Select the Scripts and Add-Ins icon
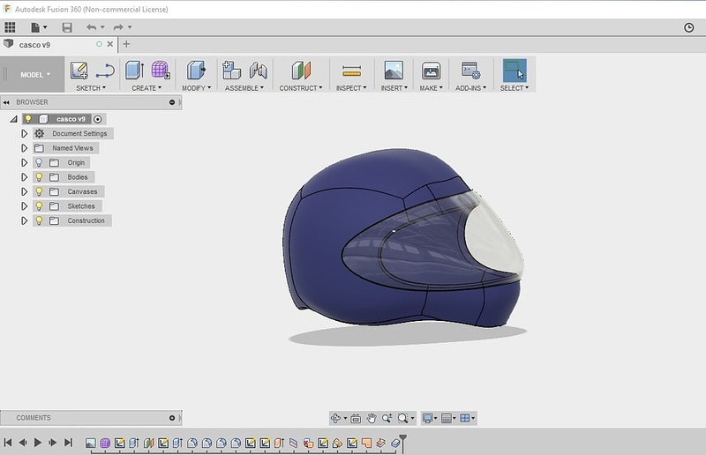The image size is (706, 455). pos(471,71)
